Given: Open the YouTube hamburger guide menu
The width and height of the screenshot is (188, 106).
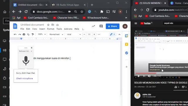Looking at the screenshot, I should coord(136,23).
